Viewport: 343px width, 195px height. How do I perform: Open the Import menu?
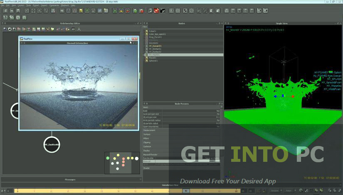pyautogui.click(x=44, y=5)
